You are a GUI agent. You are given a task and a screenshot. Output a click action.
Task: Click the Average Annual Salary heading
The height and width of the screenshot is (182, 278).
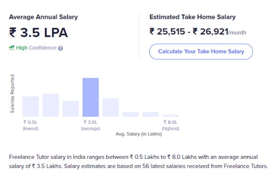point(43,17)
